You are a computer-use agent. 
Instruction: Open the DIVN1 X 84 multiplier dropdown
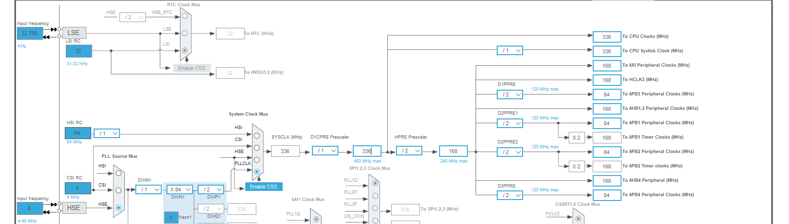(x=179, y=189)
